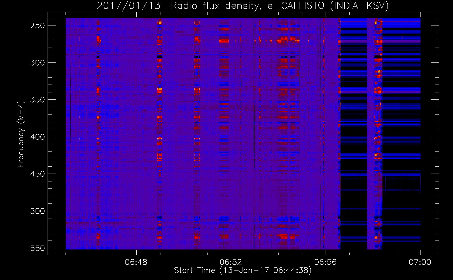Click the 450 frequency tick label

(x=38, y=174)
